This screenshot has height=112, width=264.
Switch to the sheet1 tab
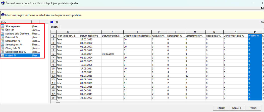coord(55,27)
